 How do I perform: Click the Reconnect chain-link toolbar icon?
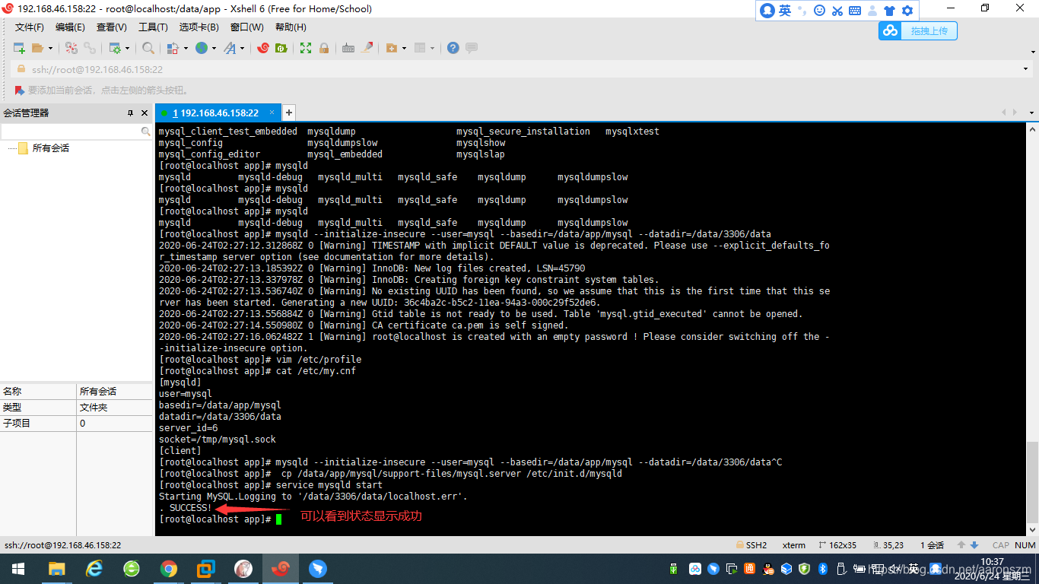tap(90, 48)
